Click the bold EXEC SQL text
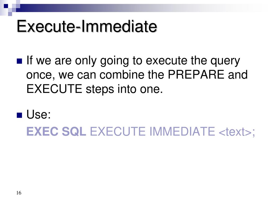 click(x=56, y=131)
